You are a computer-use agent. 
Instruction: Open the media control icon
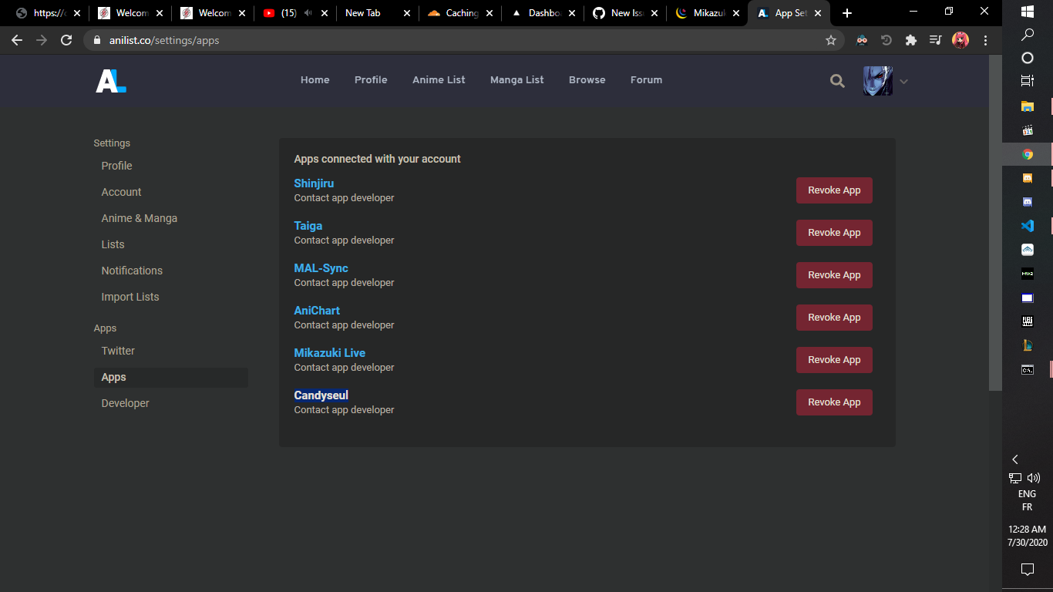(x=935, y=40)
